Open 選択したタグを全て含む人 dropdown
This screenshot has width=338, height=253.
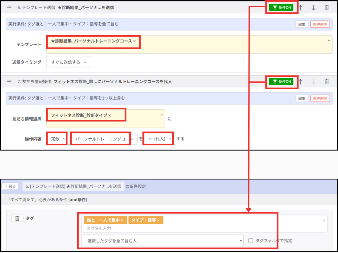(x=162, y=241)
